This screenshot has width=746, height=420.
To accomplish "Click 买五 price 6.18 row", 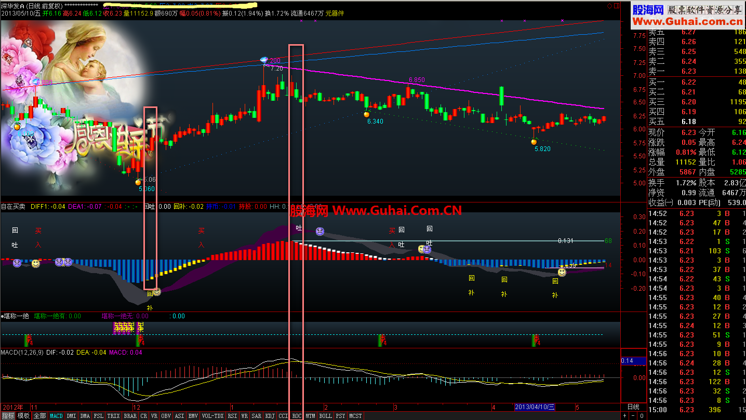I will pyautogui.click(x=697, y=121).
